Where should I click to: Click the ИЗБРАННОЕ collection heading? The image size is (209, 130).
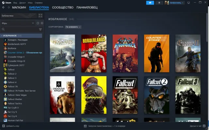(x=58, y=19)
